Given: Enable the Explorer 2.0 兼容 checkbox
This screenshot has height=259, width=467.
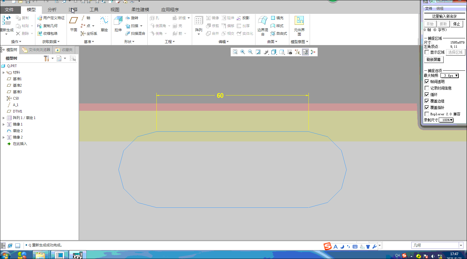Looking at the screenshot, I should [427, 114].
